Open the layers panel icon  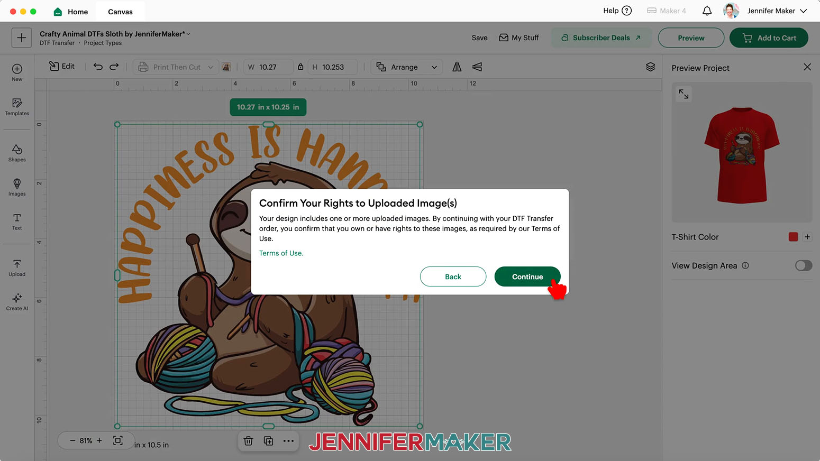point(650,67)
